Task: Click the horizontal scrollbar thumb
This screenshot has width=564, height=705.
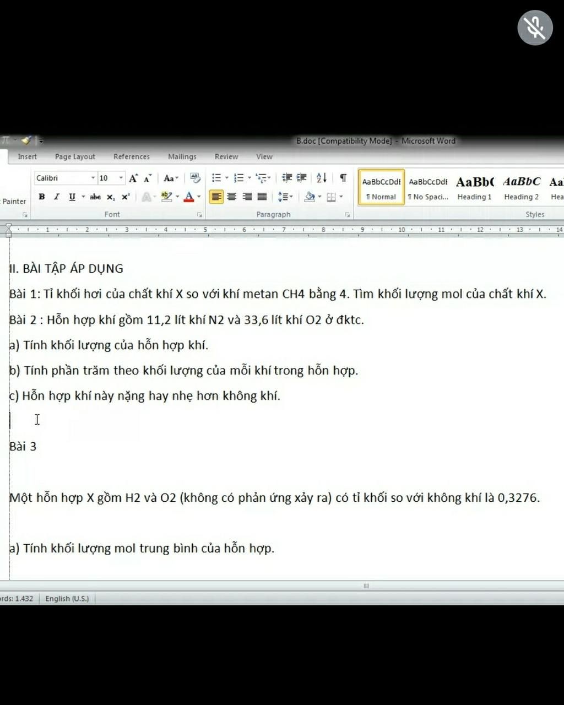Action: (366, 586)
